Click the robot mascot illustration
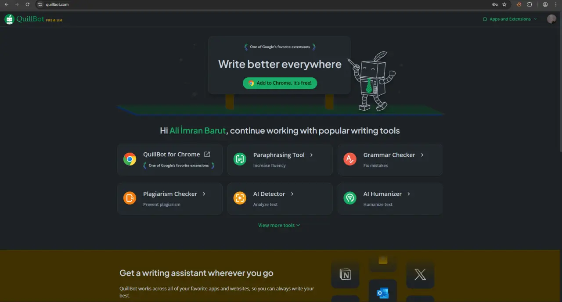 [372, 81]
